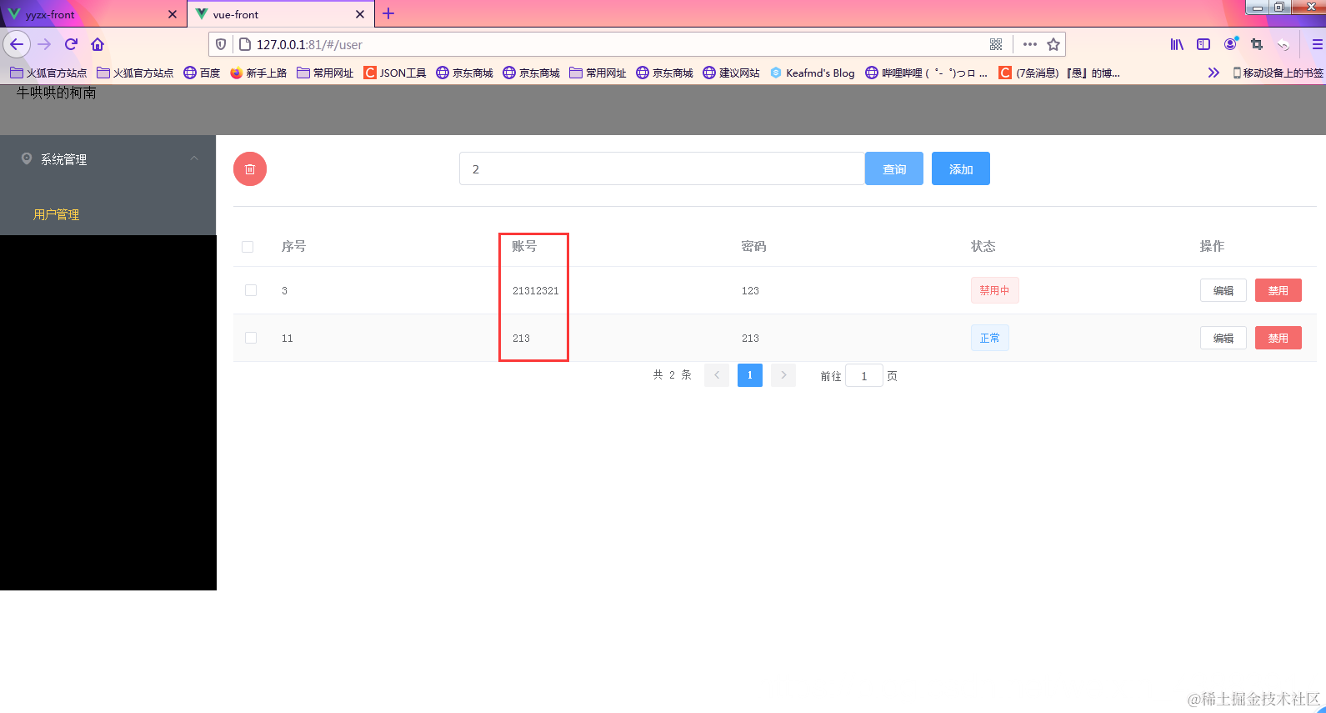Open page actions three-dots menu
The image size is (1326, 713).
(1030, 44)
